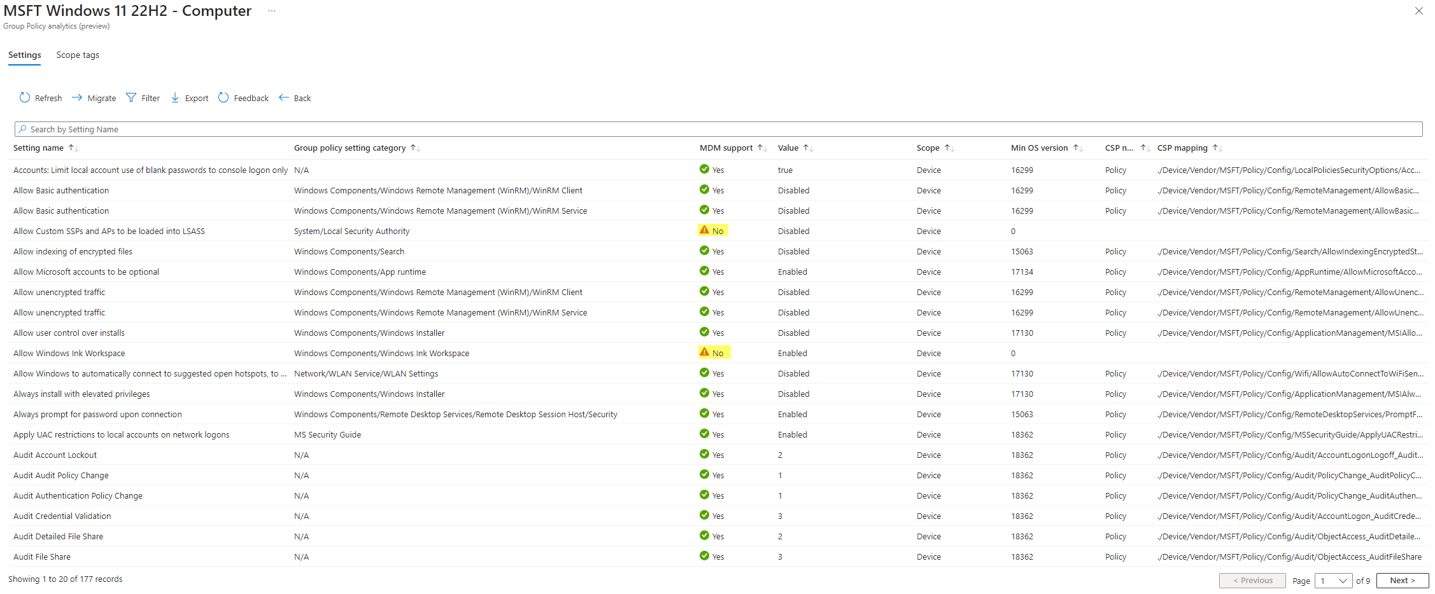The height and width of the screenshot is (594, 1435).
Task: Click warning icon for Allow Custom SSPs row
Action: pos(704,230)
